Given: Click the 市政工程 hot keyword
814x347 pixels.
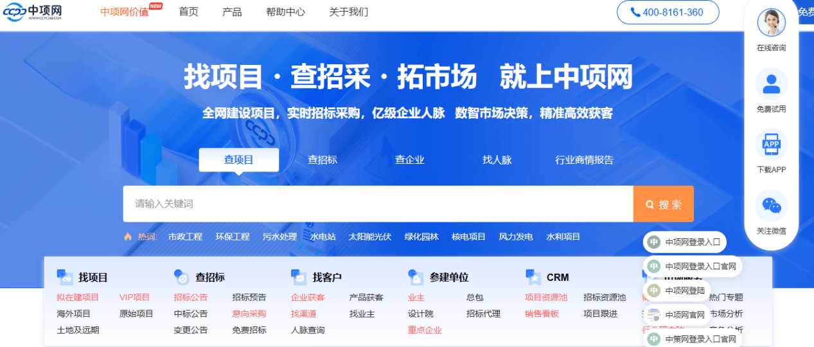Looking at the screenshot, I should pyautogui.click(x=185, y=236).
